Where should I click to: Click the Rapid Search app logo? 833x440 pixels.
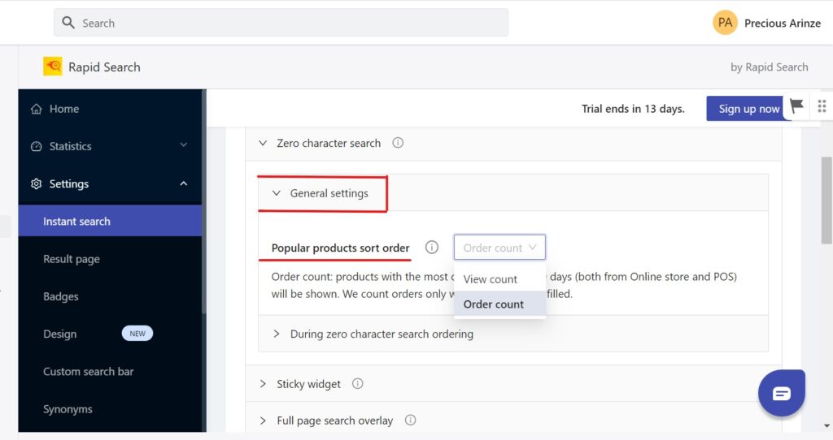pos(53,67)
